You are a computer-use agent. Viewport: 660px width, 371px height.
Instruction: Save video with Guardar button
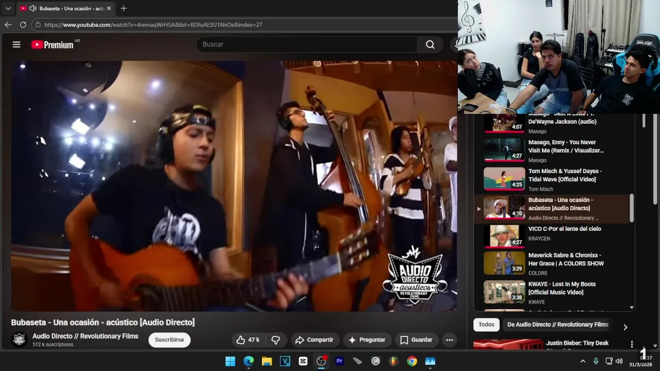click(x=417, y=340)
